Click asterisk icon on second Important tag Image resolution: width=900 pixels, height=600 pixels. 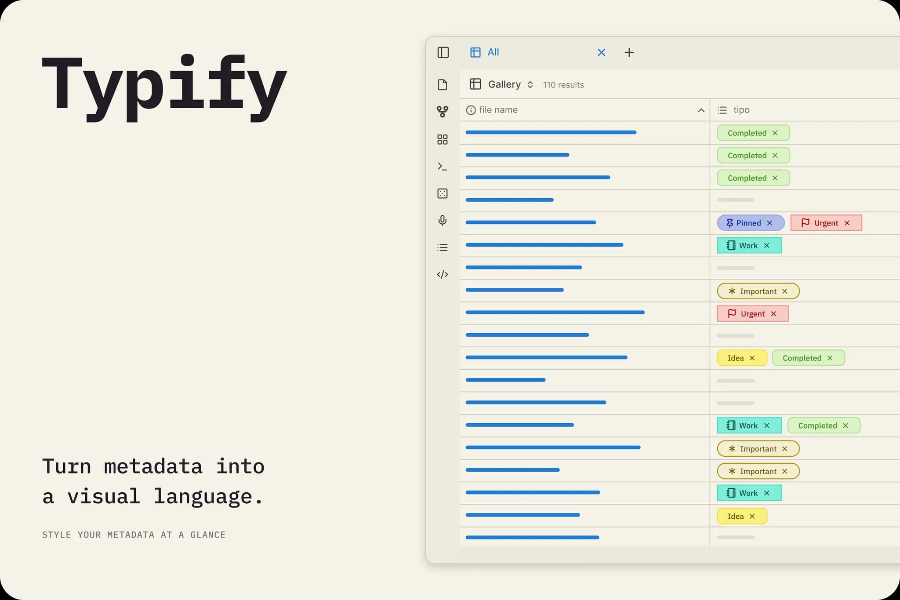tap(732, 448)
